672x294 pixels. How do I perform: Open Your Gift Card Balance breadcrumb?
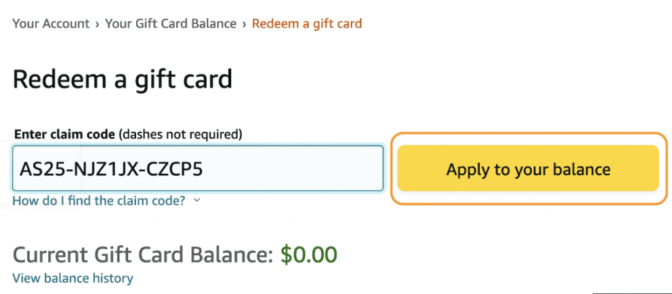click(171, 24)
